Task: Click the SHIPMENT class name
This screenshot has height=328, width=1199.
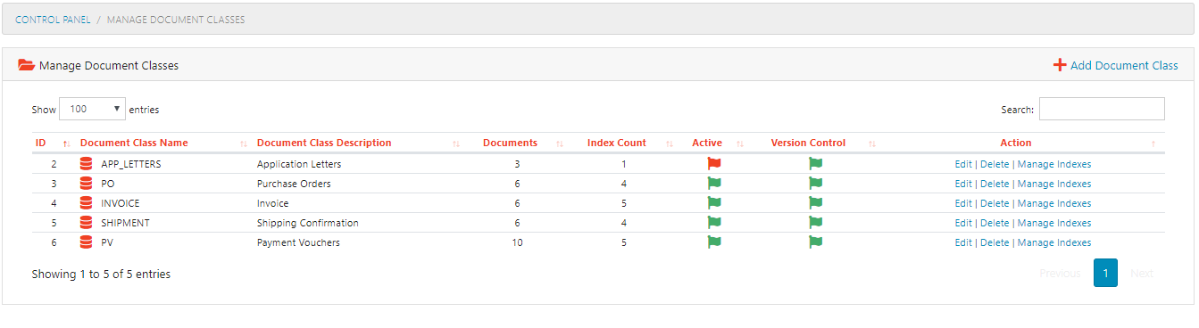Action: (x=126, y=223)
